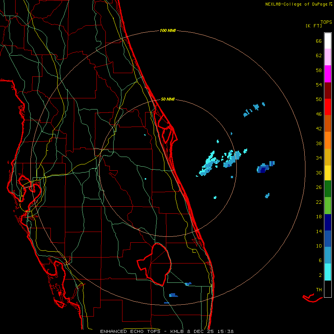Click the '14' scale value label
The height and width of the screenshot is (334, 334).
[319, 231]
